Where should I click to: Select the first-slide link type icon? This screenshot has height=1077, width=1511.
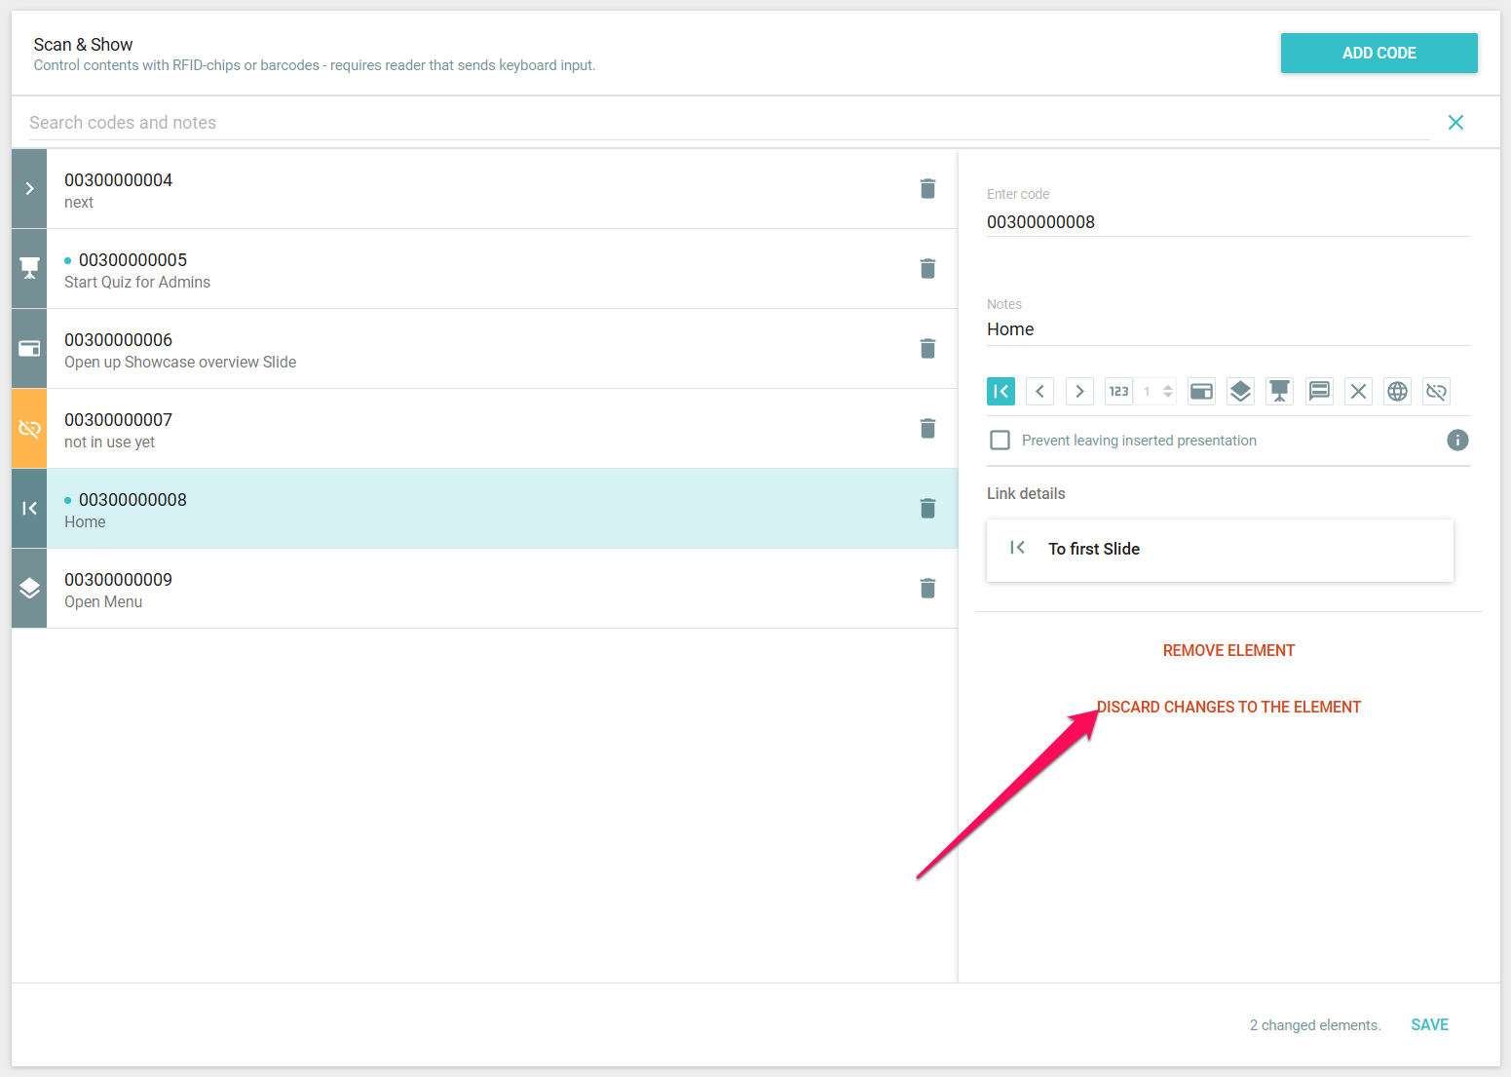click(1001, 391)
